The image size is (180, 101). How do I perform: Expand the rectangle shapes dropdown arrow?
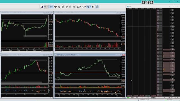pyautogui.click(x=80, y=7)
